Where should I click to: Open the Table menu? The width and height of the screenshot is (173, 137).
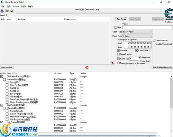16,7
